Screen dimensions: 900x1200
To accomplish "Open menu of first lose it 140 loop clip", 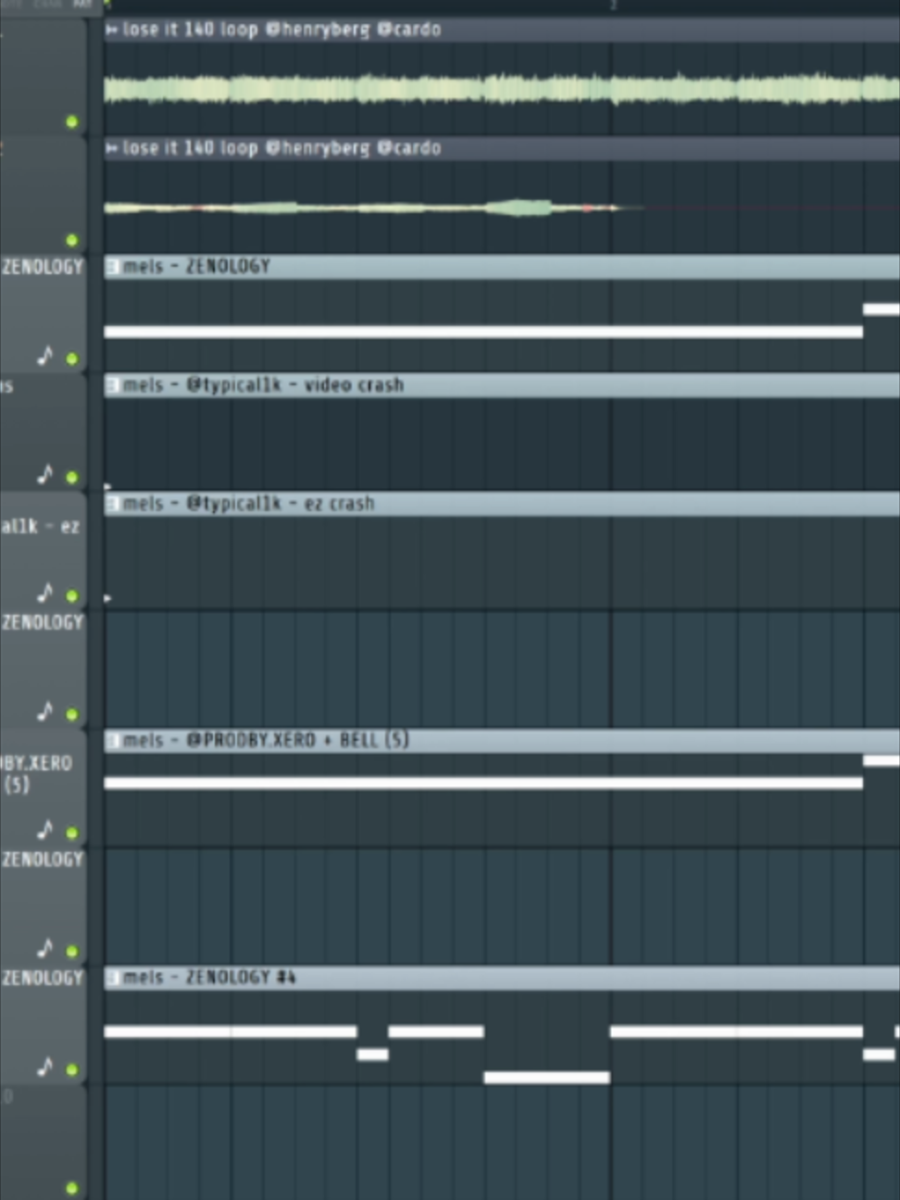I will tap(112, 30).
